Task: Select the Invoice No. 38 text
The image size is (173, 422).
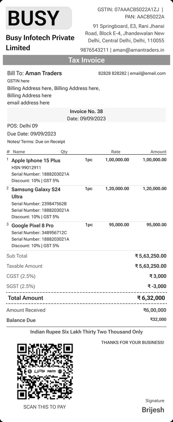Action: pyautogui.click(x=86, y=111)
